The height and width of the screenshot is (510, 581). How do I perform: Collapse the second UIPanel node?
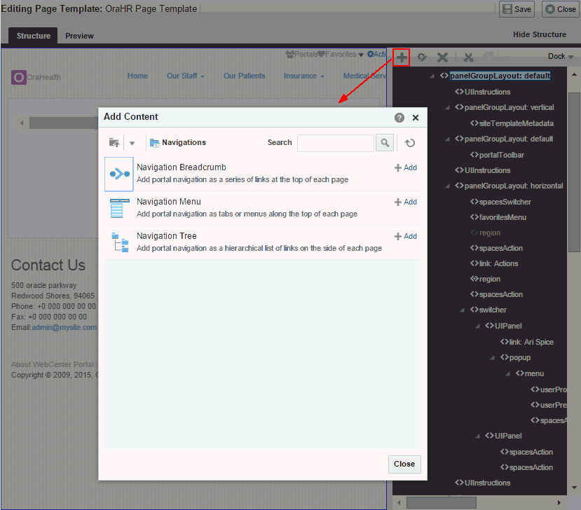pos(477,436)
